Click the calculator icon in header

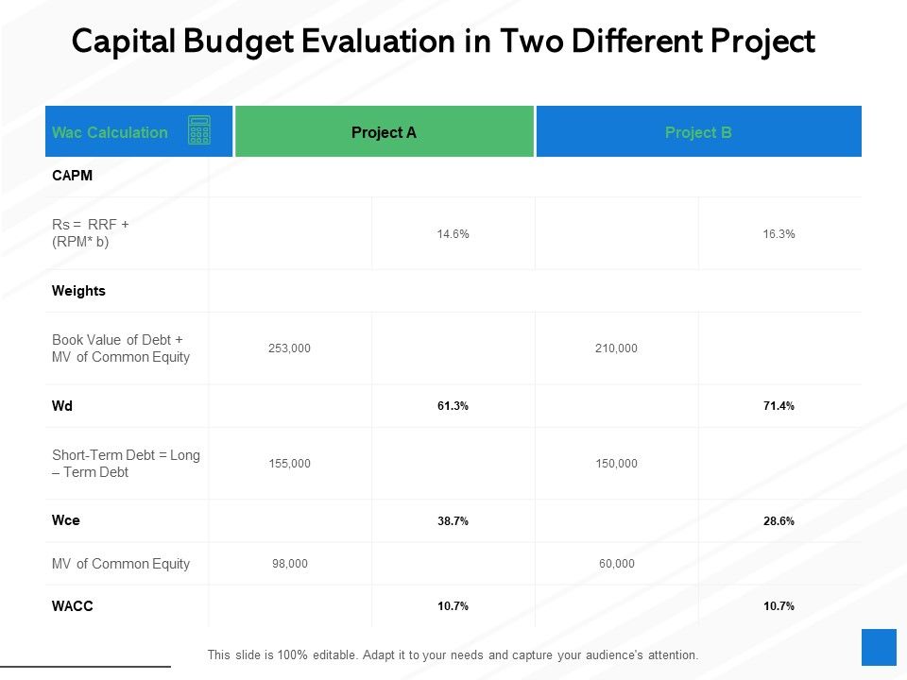tap(199, 130)
